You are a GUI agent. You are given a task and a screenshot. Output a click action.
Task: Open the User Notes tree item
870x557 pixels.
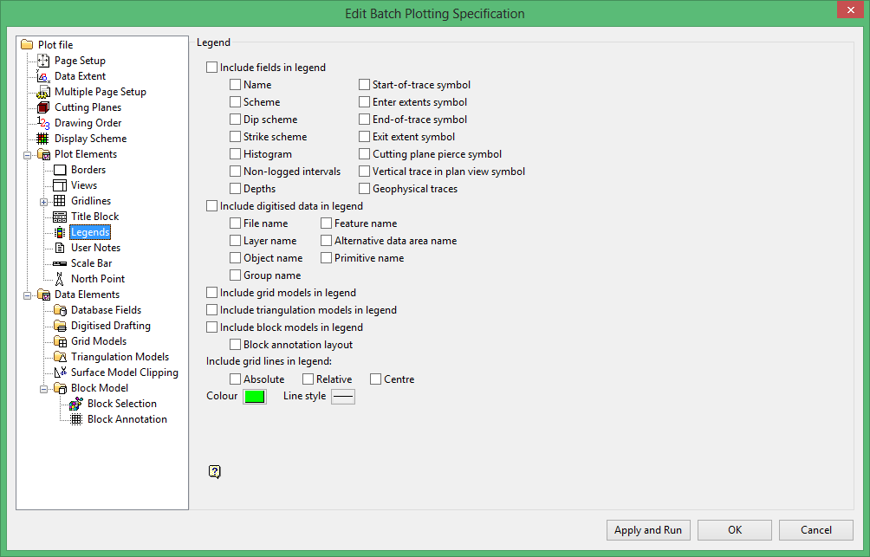[95, 248]
